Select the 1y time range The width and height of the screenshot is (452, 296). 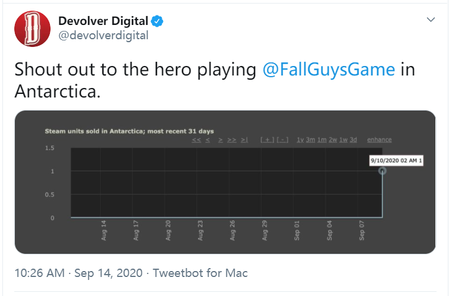click(x=300, y=140)
